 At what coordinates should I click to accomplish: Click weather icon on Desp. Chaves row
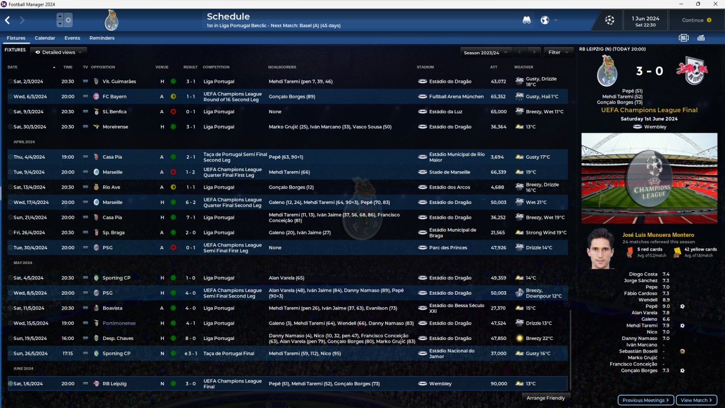click(x=519, y=338)
